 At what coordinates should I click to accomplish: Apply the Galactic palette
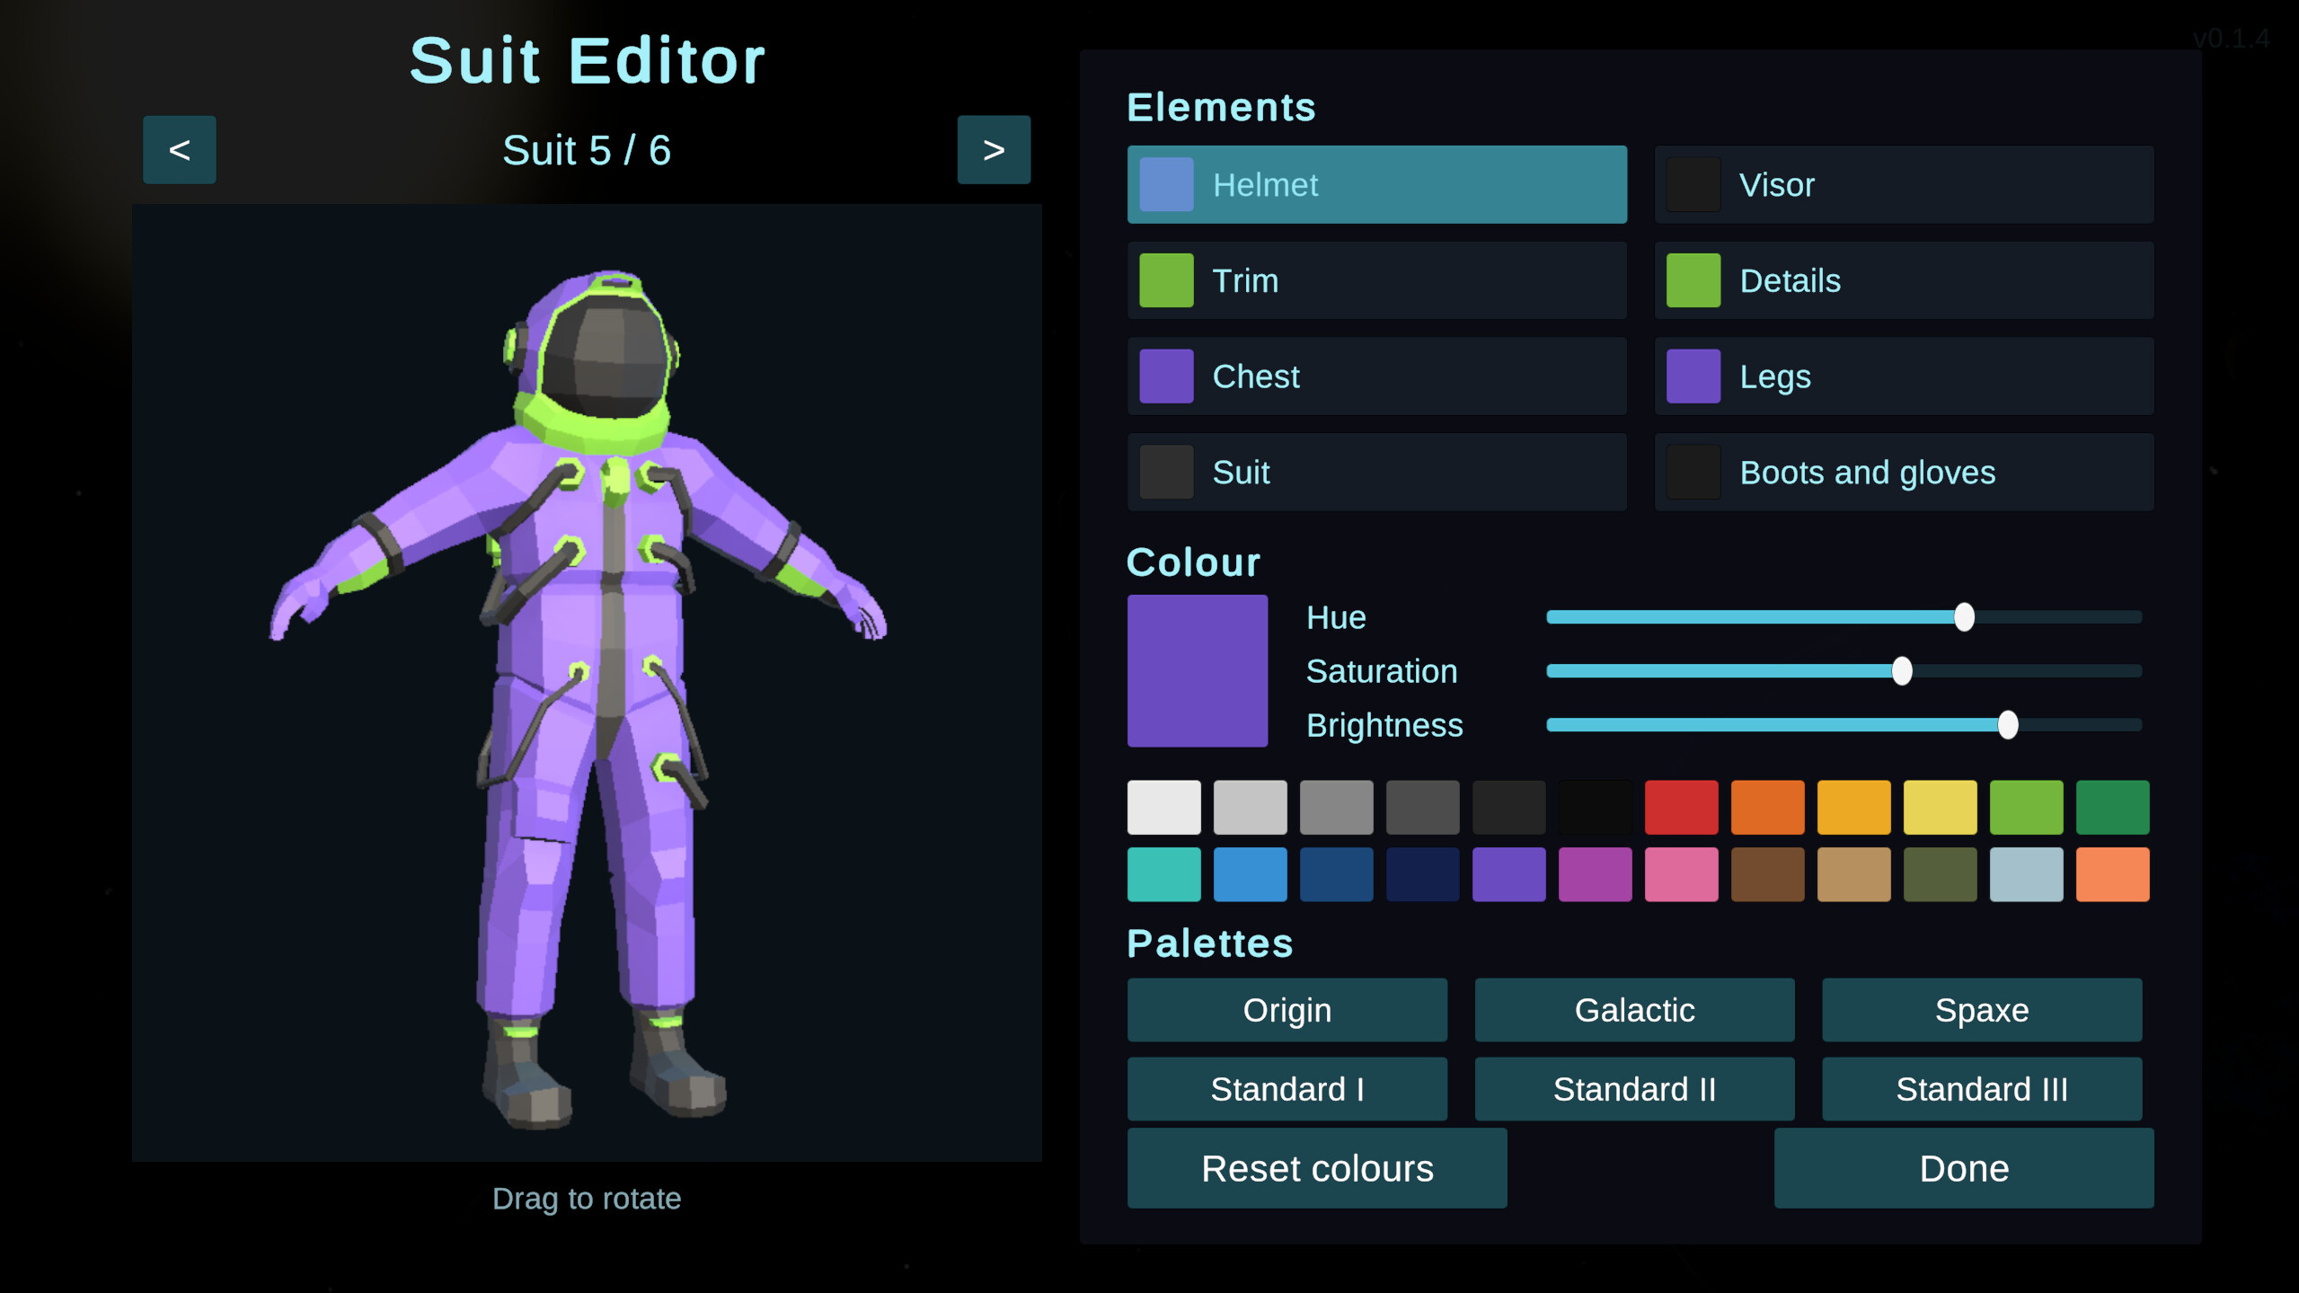point(1634,1010)
